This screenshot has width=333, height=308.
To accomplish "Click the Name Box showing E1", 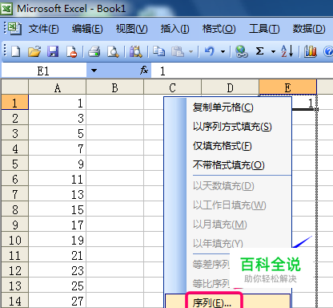I will pyautogui.click(x=44, y=71).
